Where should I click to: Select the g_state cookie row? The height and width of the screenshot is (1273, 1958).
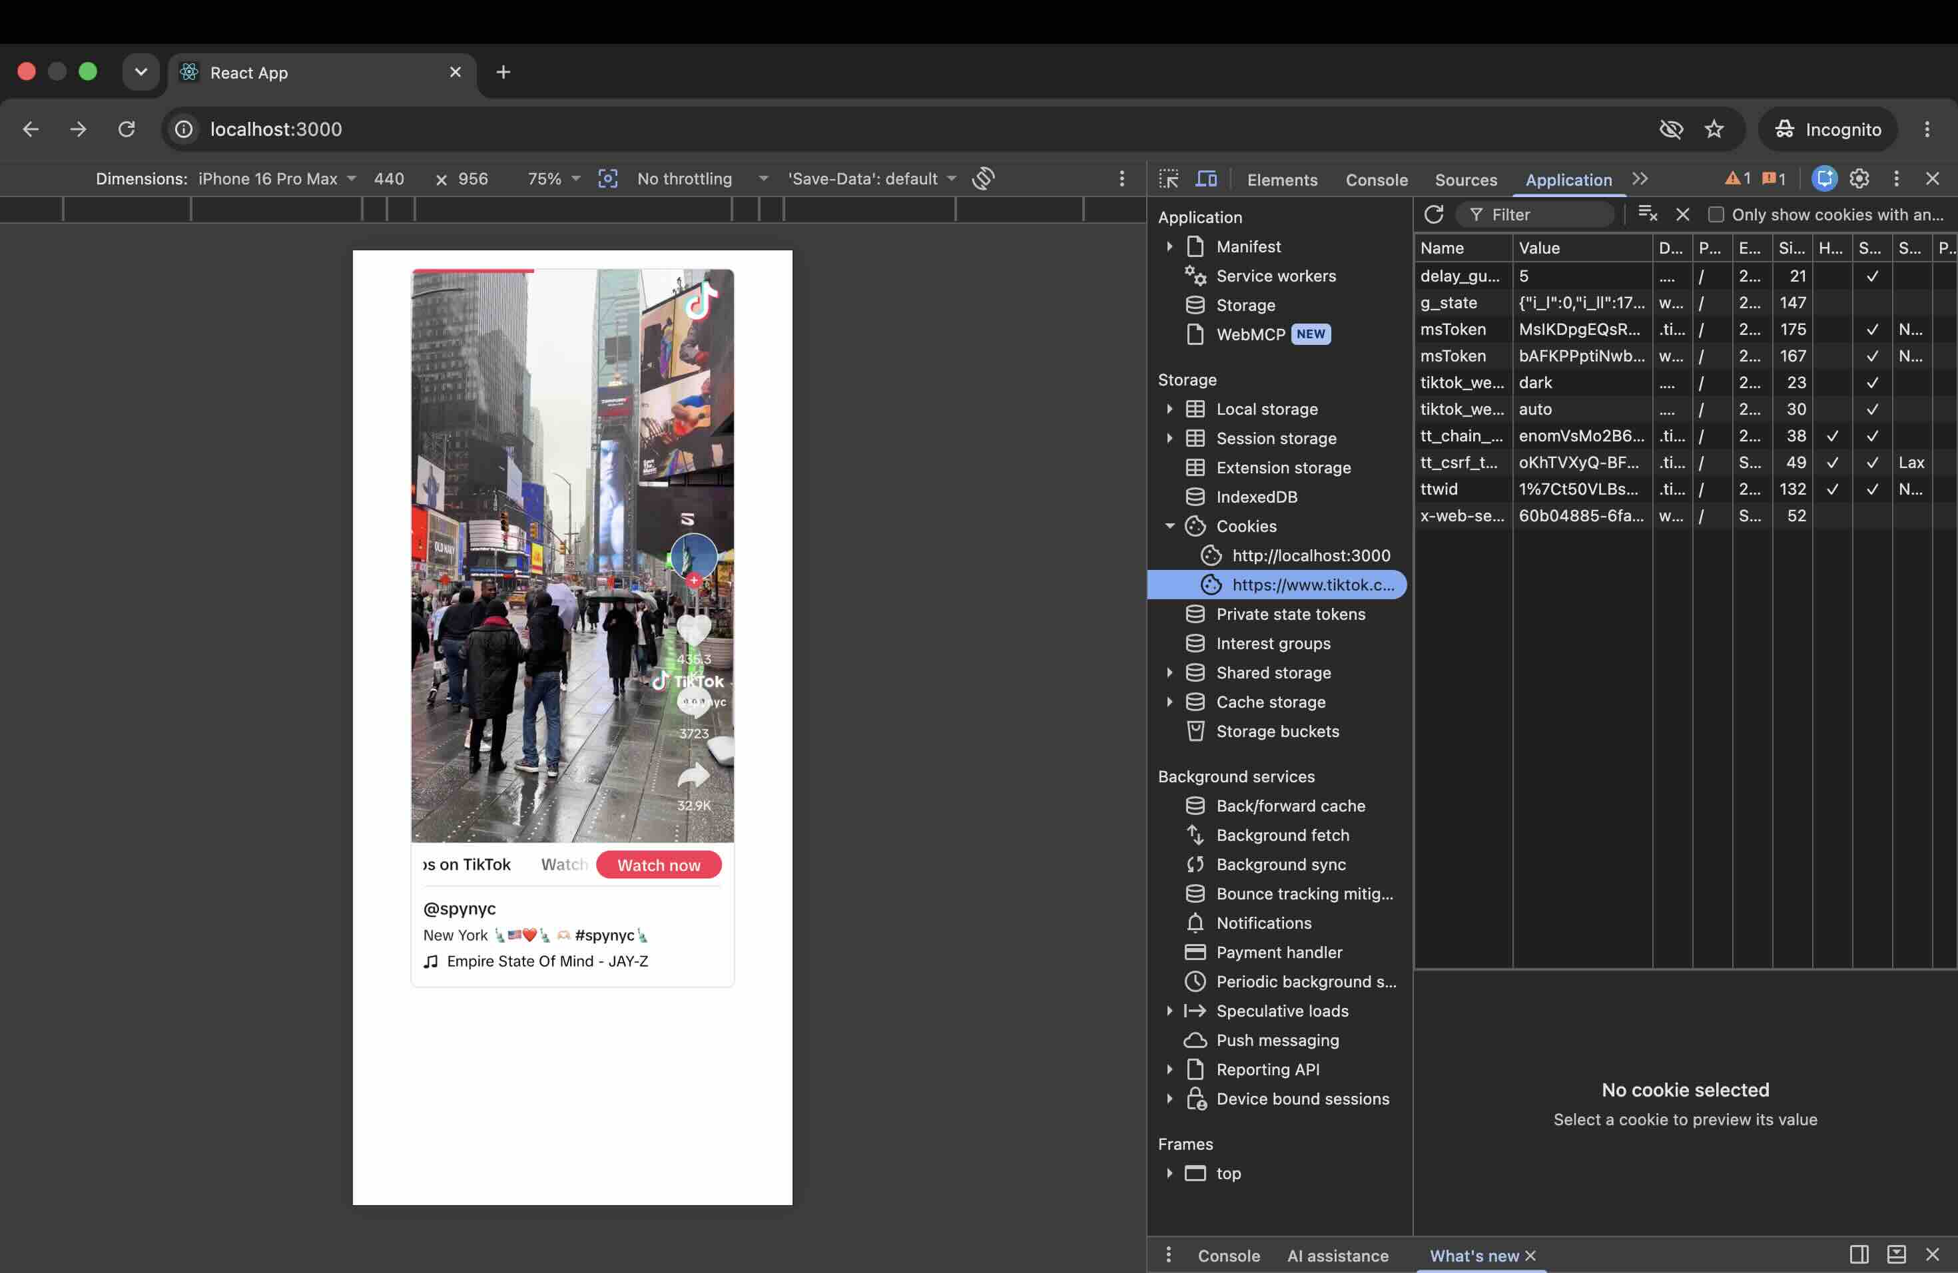[x=1685, y=303]
